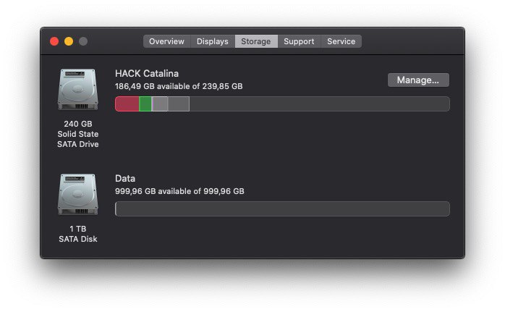
Task: Select the Storage tab
Action: coord(256,41)
